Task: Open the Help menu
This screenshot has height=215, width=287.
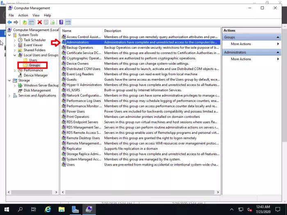Action: (48, 16)
